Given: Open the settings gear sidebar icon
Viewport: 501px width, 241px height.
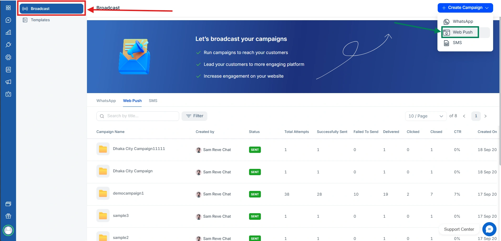Looking at the screenshot, I should coord(8,57).
